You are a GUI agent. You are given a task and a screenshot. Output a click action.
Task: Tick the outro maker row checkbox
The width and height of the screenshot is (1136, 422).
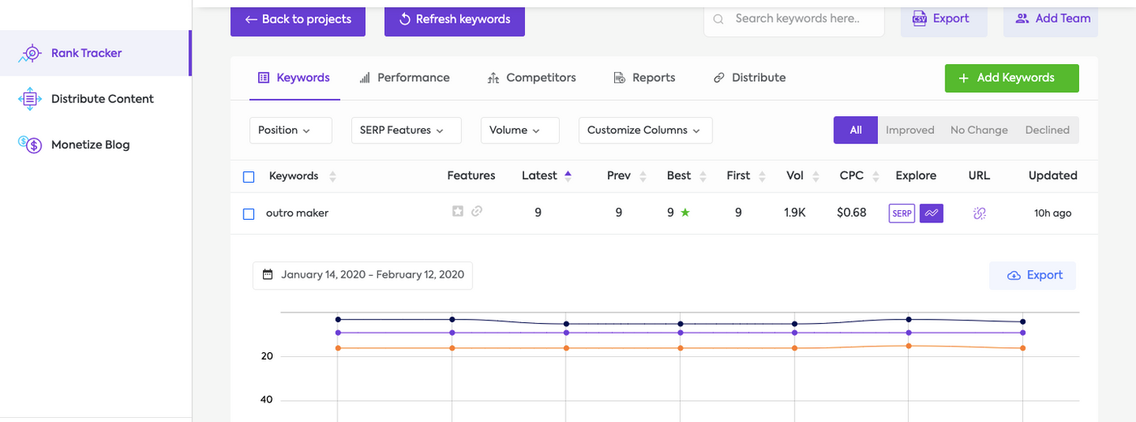pos(249,214)
